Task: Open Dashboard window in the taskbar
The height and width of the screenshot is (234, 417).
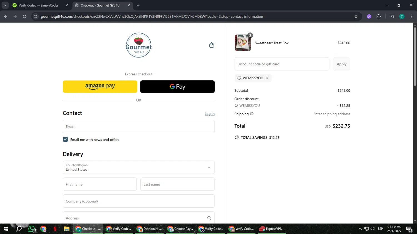Action: tap(149, 229)
